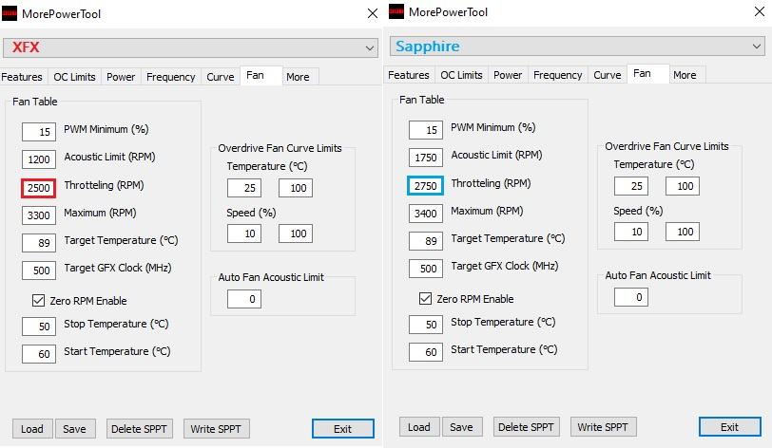Click minimum Overdrive Temperature field in Sapphire window
The width and height of the screenshot is (772, 448).
pos(631,186)
